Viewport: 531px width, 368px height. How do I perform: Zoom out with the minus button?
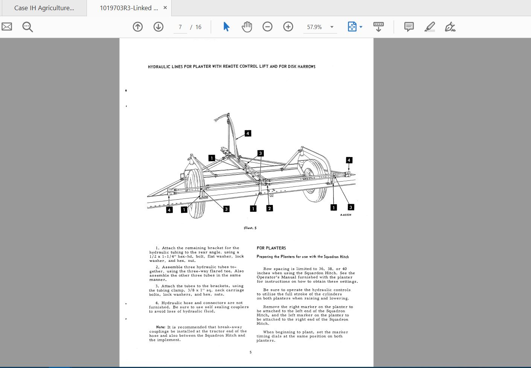(x=268, y=27)
